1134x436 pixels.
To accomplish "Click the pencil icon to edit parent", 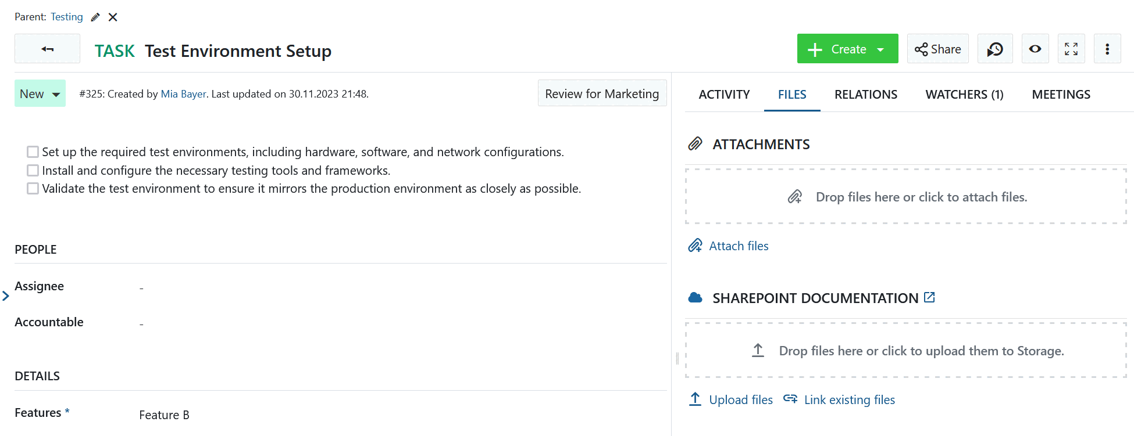I will (95, 17).
